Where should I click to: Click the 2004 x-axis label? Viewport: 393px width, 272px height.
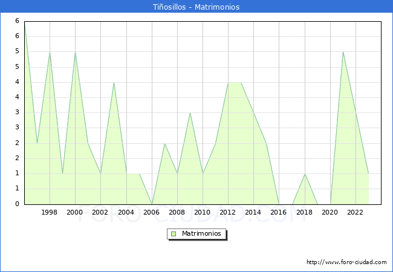pyautogui.click(x=126, y=212)
